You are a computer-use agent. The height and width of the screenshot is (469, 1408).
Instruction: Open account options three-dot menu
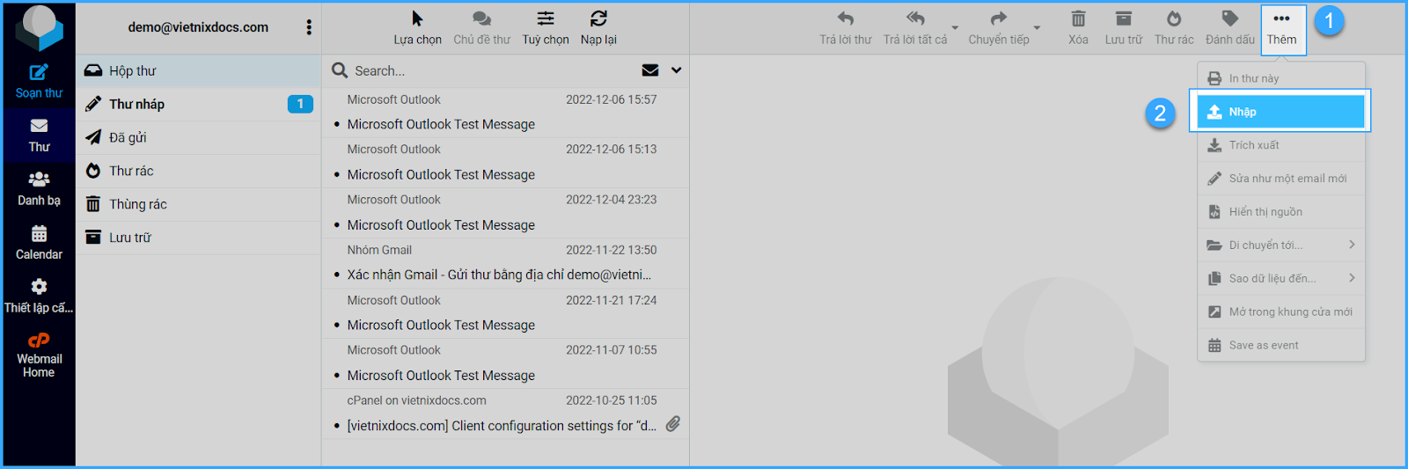pos(309,27)
